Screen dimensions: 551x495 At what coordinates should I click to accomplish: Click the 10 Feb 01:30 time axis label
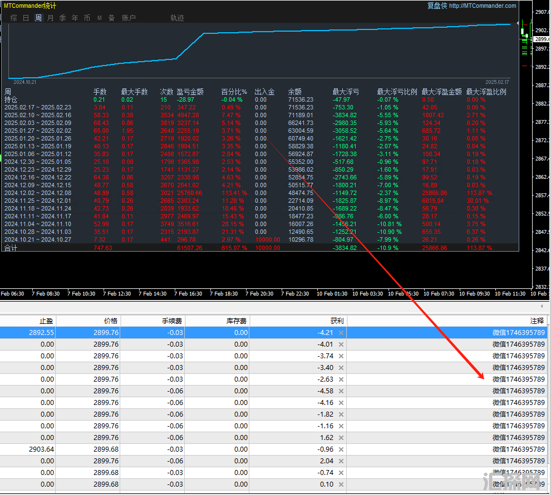click(x=332, y=294)
